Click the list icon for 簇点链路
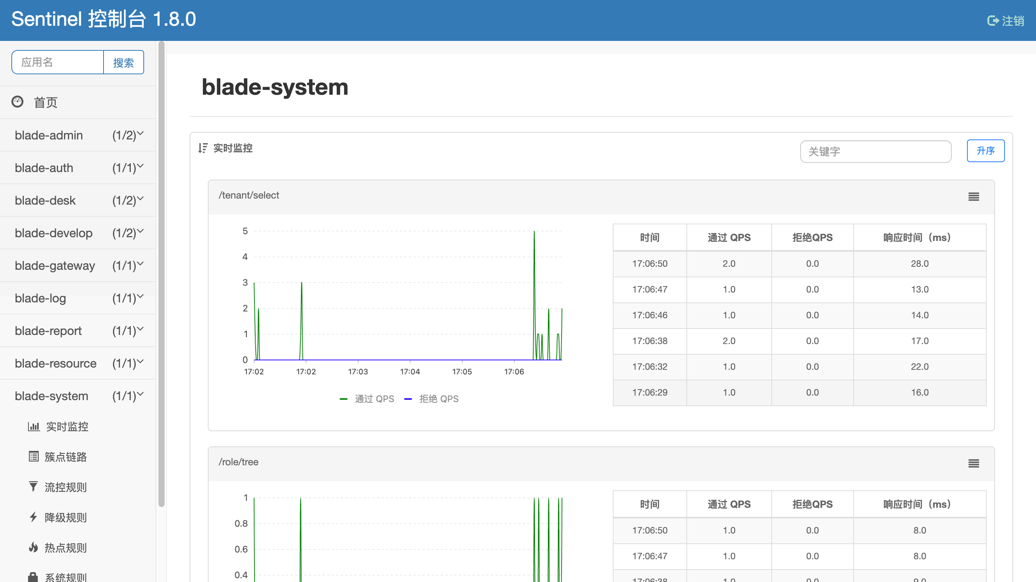The image size is (1036, 582). click(x=34, y=457)
